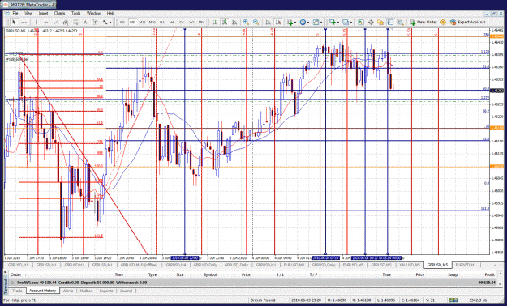Switch to line chart display
The width and height of the screenshot is (507, 306).
(x=234, y=23)
